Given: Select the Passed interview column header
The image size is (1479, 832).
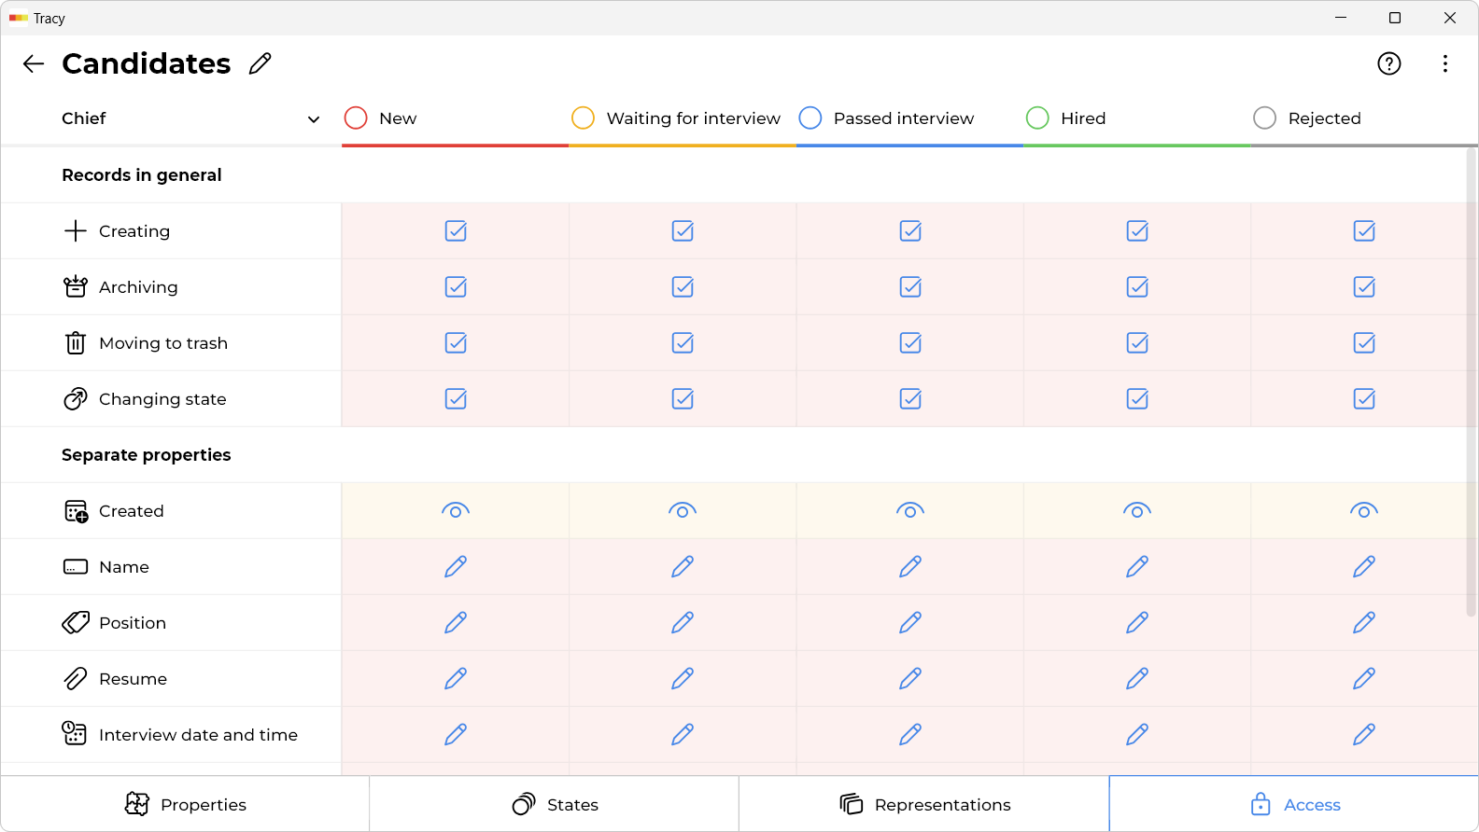Looking at the screenshot, I should click(910, 118).
